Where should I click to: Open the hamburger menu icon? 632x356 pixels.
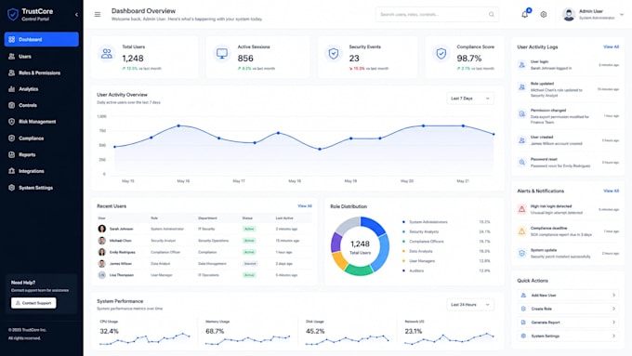(98, 15)
